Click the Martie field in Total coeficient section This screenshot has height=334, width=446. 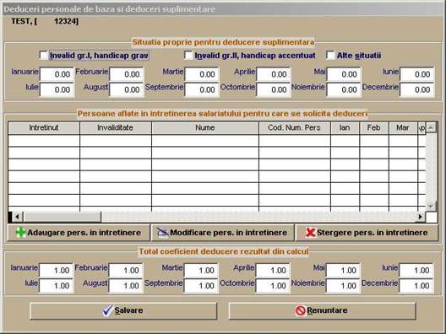coord(201,271)
